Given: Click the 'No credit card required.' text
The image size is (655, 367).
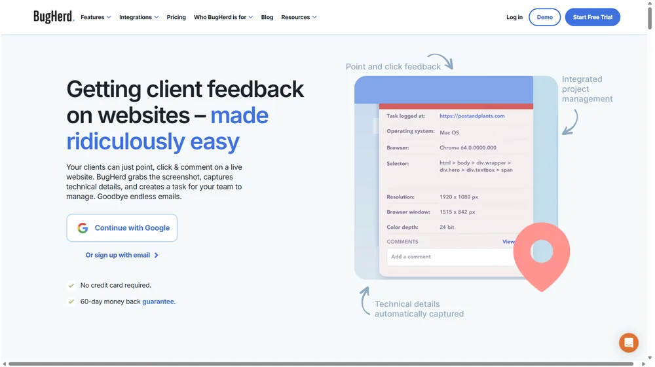Looking at the screenshot, I should click(x=116, y=285).
